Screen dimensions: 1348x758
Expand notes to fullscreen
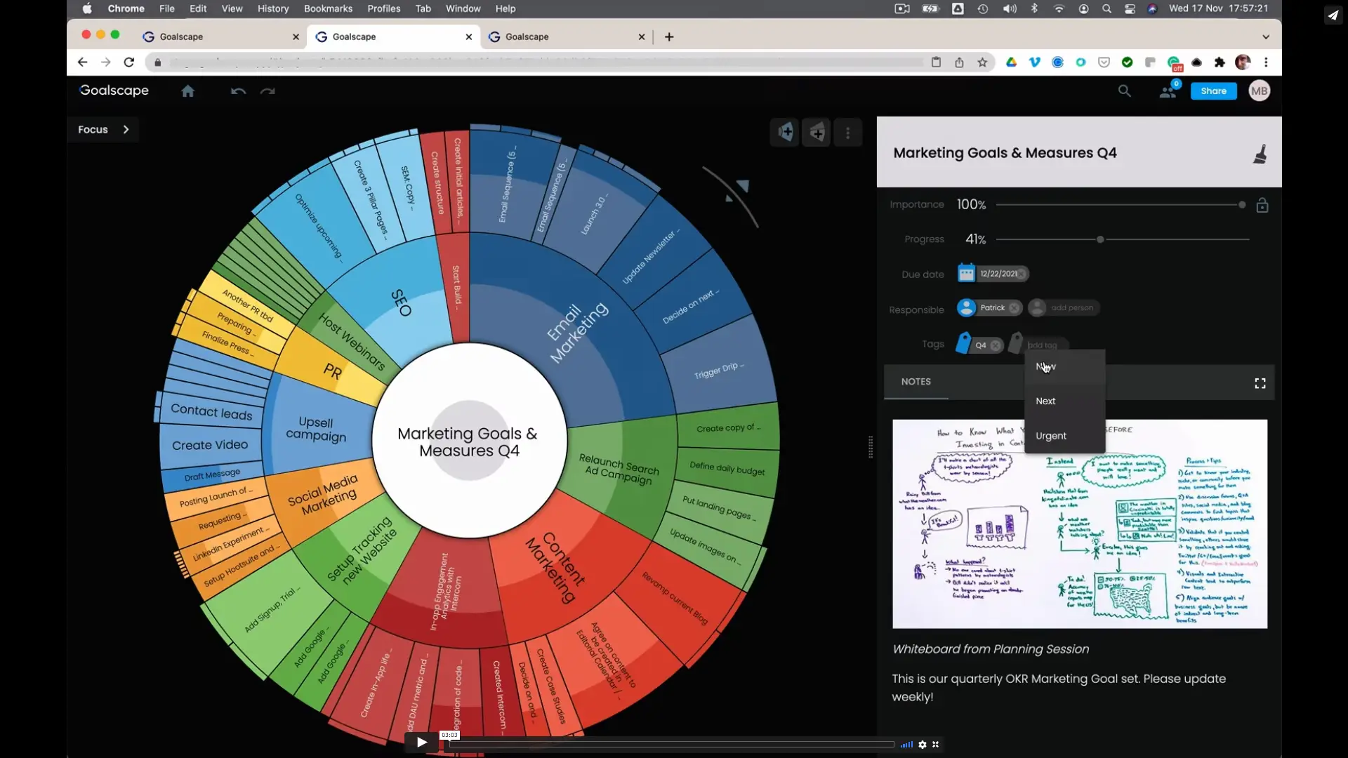tap(1260, 383)
